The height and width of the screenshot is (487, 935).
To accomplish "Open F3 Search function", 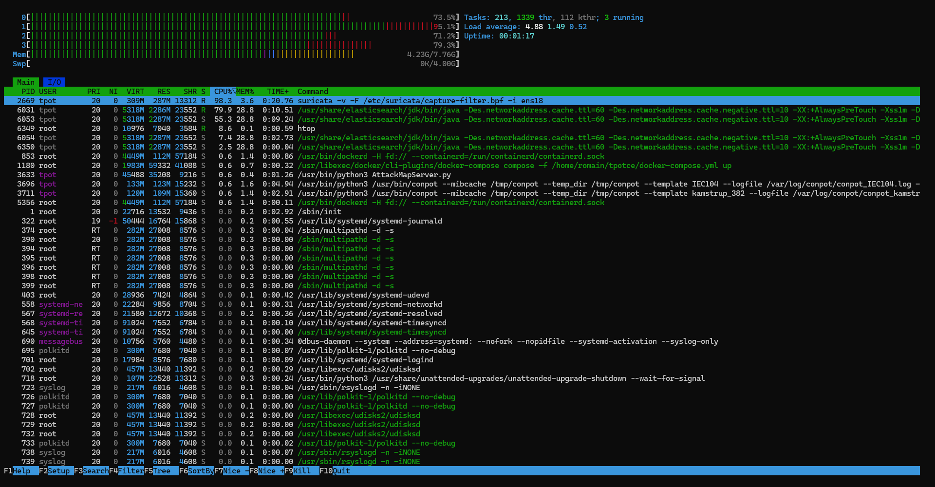I will [x=95, y=471].
